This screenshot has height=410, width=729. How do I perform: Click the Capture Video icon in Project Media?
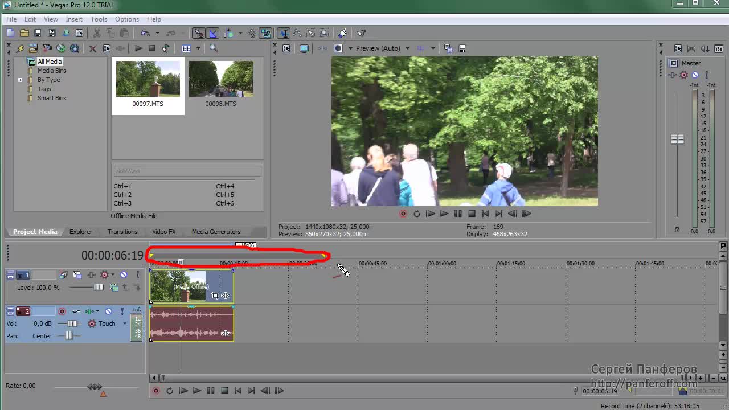coord(47,48)
